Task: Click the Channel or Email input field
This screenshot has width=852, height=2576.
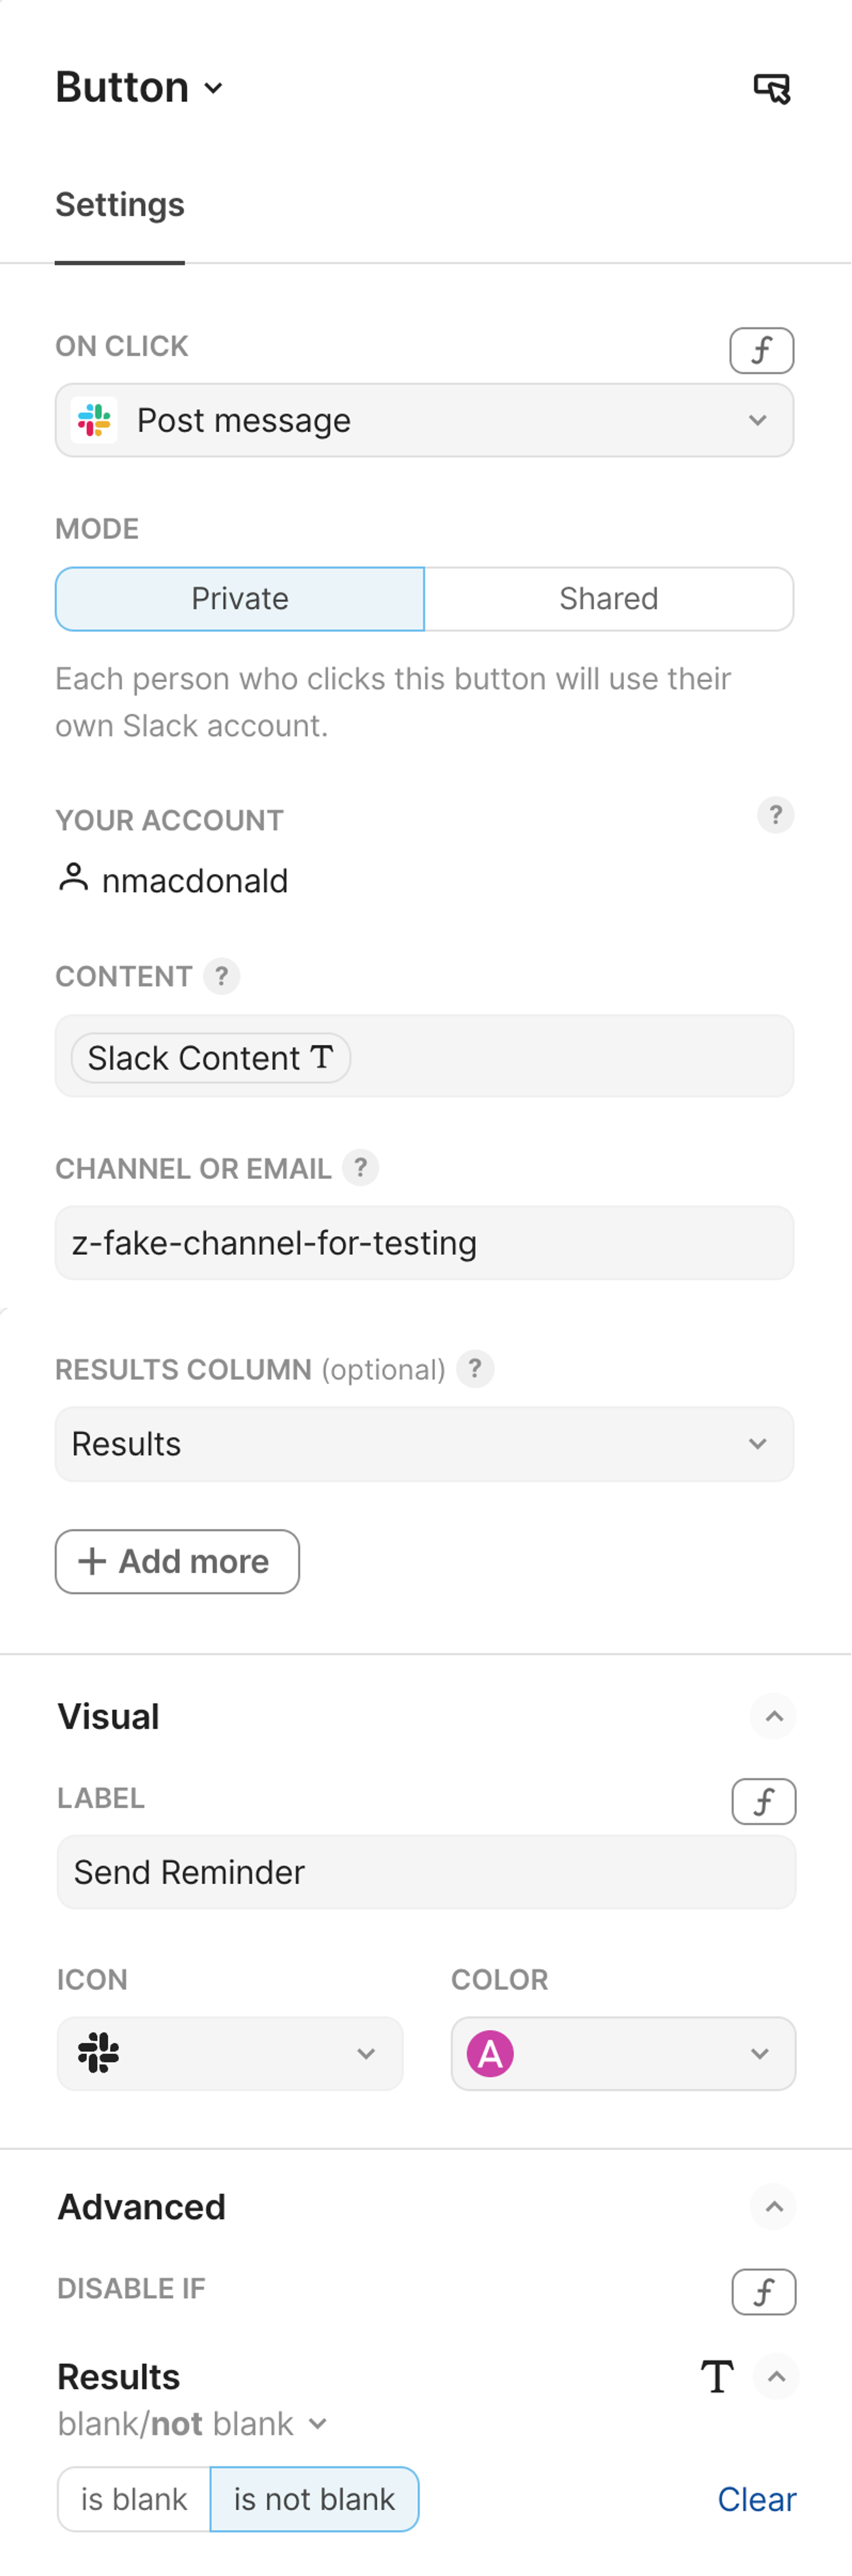Action: pyautogui.click(x=424, y=1243)
